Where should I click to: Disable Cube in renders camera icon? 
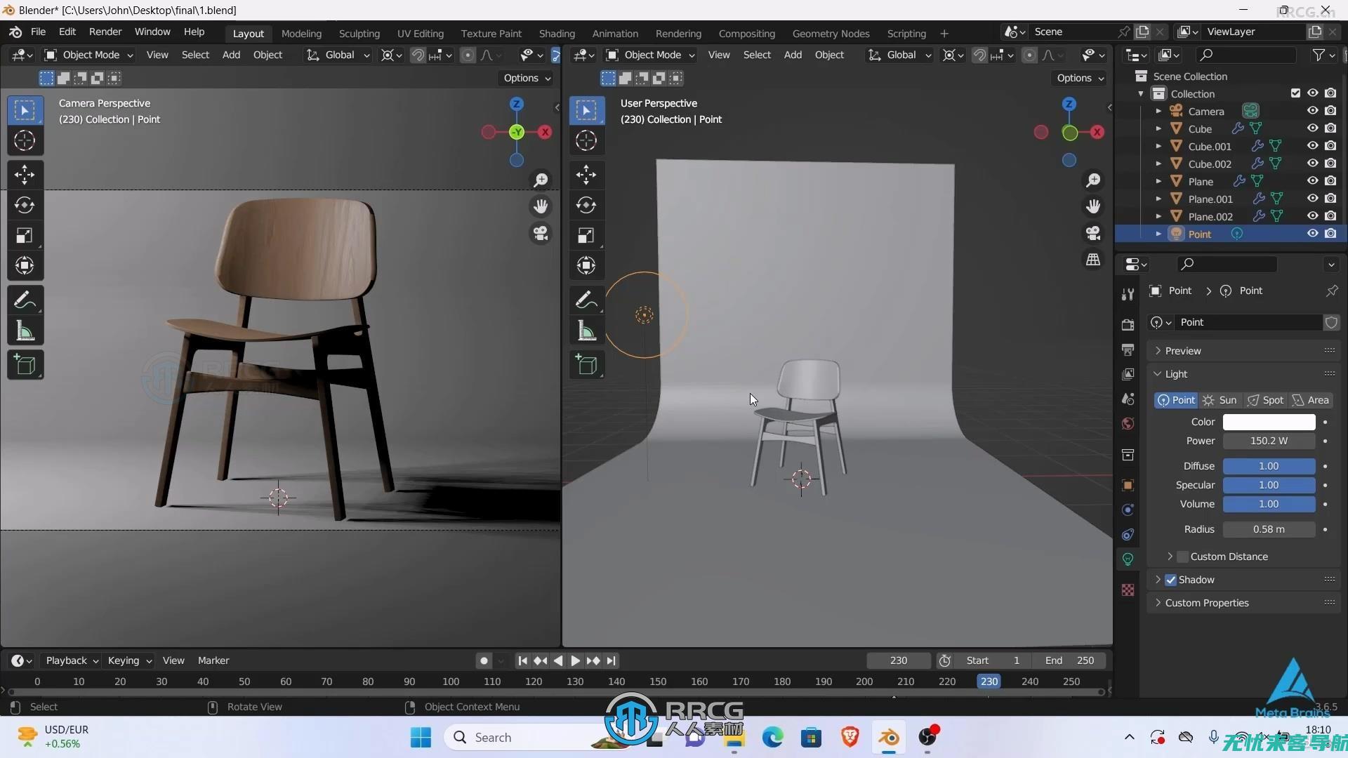coord(1330,128)
